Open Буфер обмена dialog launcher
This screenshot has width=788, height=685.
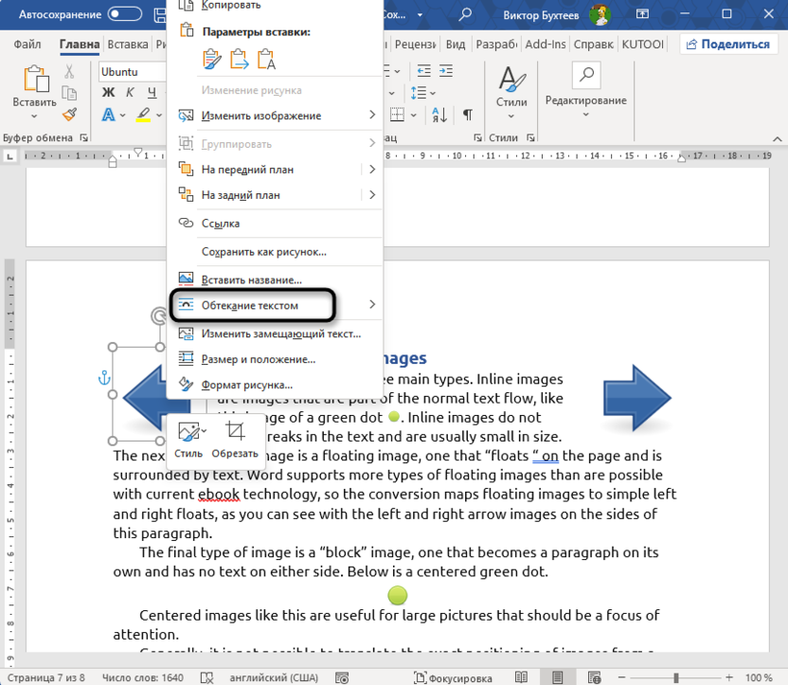pos(83,137)
